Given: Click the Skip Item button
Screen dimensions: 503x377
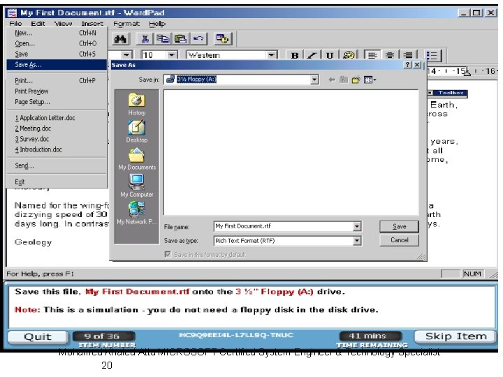Looking at the screenshot, I should point(455,337).
